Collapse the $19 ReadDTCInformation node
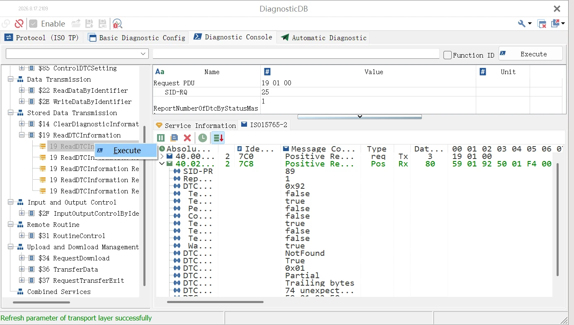The height and width of the screenshot is (325, 574). point(22,135)
